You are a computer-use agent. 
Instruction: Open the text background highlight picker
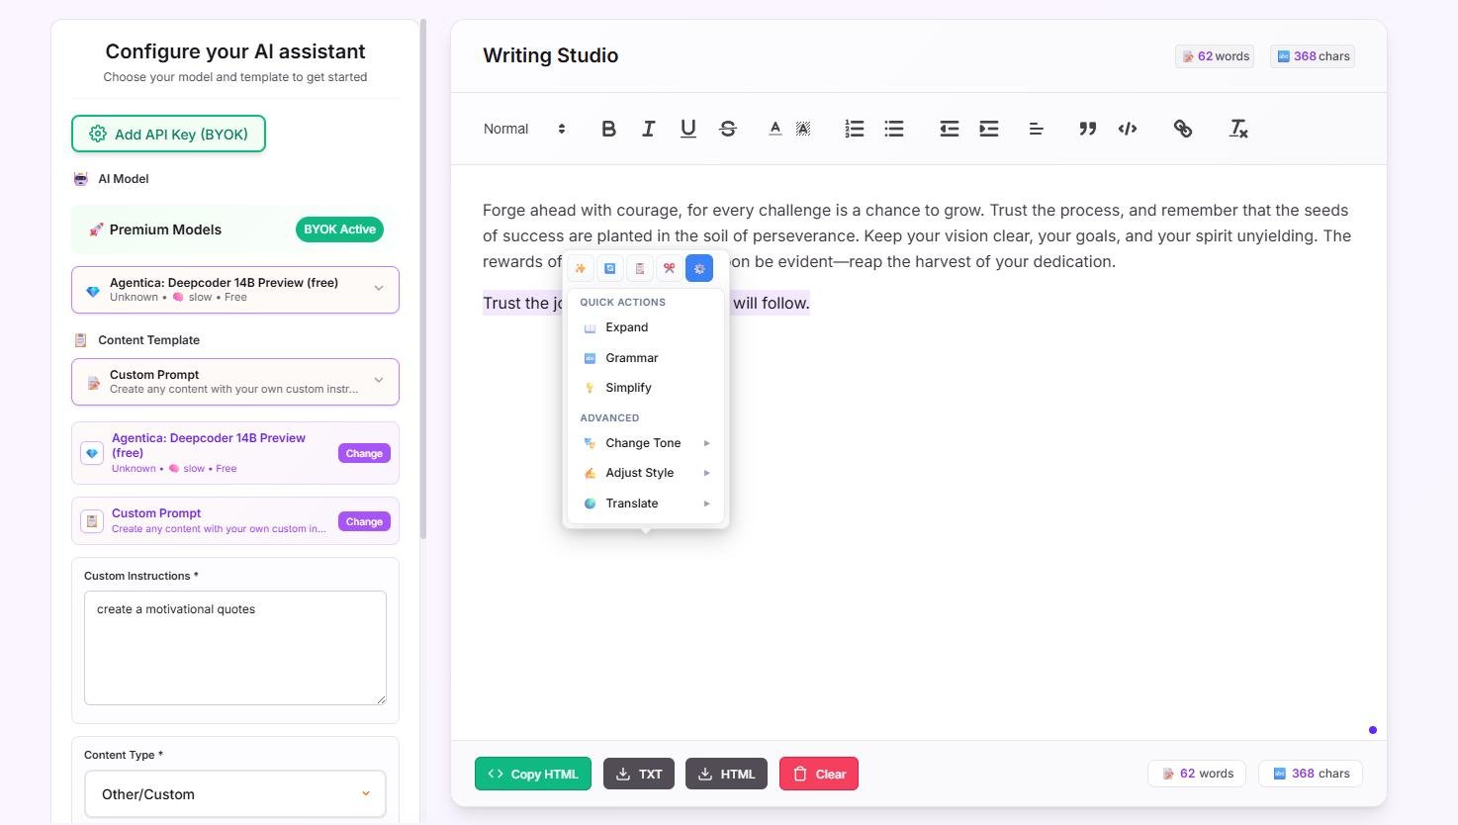pos(803,129)
